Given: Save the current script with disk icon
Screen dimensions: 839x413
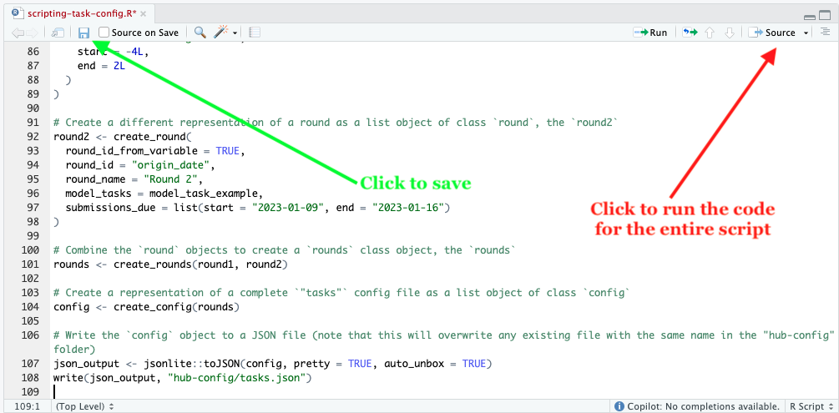Looking at the screenshot, I should point(84,33).
